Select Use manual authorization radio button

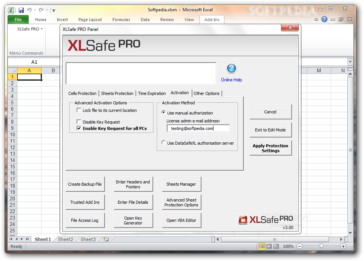coord(164,112)
